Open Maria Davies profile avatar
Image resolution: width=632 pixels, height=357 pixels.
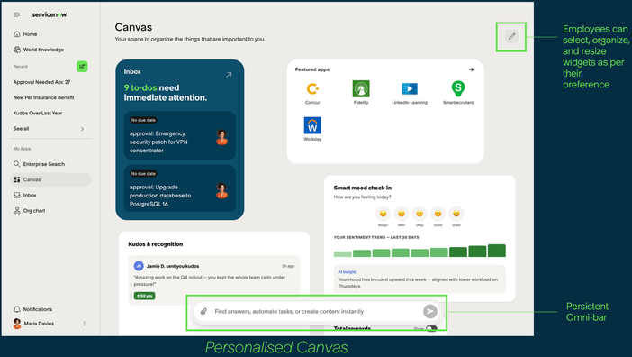(x=17, y=324)
